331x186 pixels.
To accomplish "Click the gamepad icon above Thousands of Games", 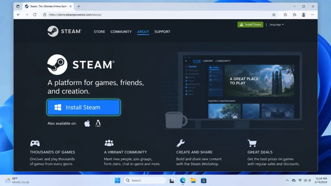I will (x=35, y=143).
